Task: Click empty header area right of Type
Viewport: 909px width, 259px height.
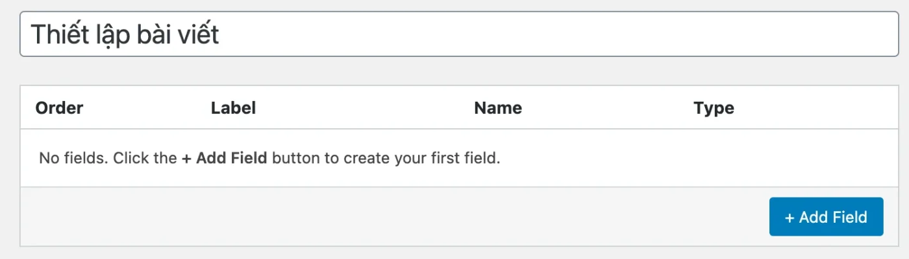Action: coord(818,107)
